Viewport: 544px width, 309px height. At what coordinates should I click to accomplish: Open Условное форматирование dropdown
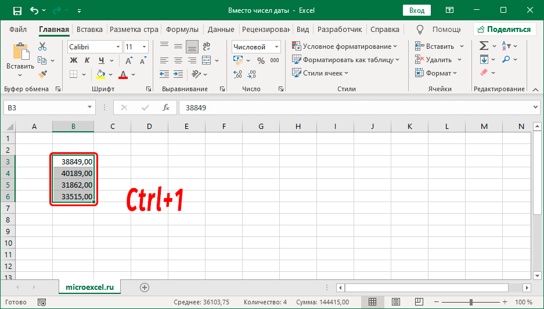tap(345, 46)
